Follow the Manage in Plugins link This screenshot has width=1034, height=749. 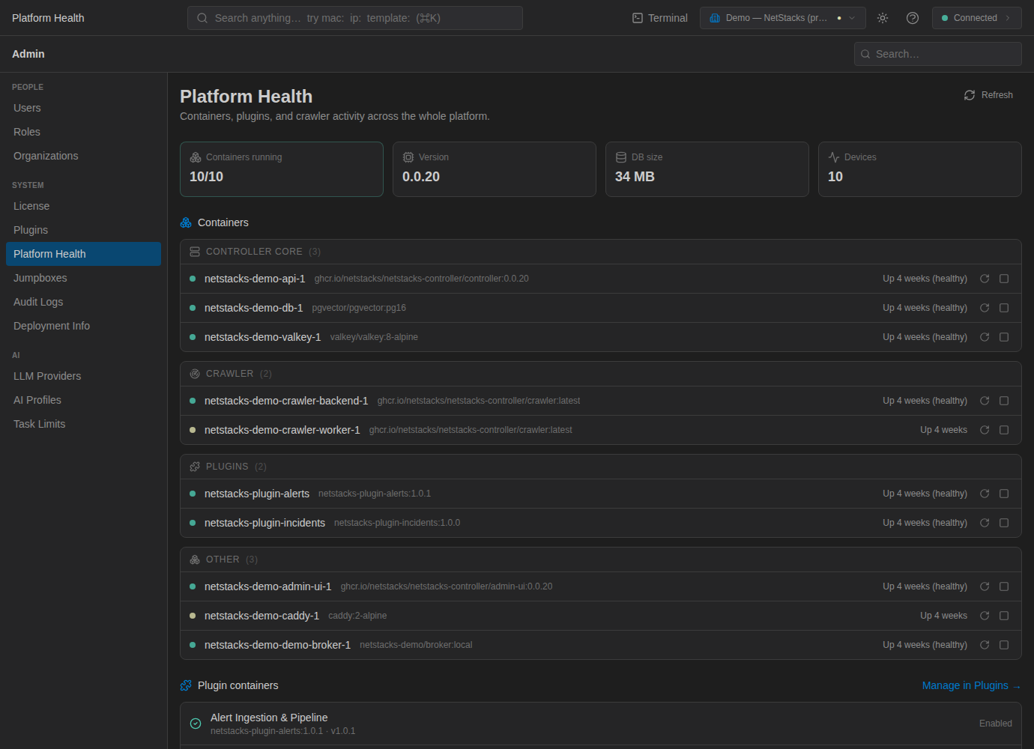coord(971,685)
